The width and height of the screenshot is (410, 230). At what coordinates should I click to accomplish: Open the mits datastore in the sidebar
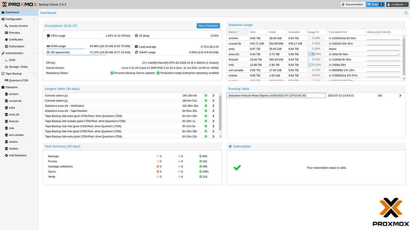tap(11, 128)
